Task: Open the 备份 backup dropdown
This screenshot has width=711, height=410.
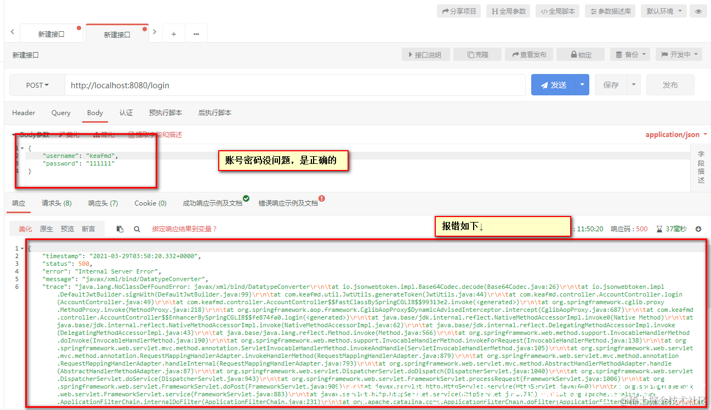Action: click(630, 55)
